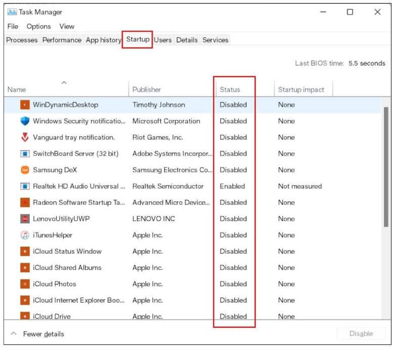Click the iCloud Internet Explorer Bookmarks icon
This screenshot has width=394, height=349.
pyautogui.click(x=25, y=300)
